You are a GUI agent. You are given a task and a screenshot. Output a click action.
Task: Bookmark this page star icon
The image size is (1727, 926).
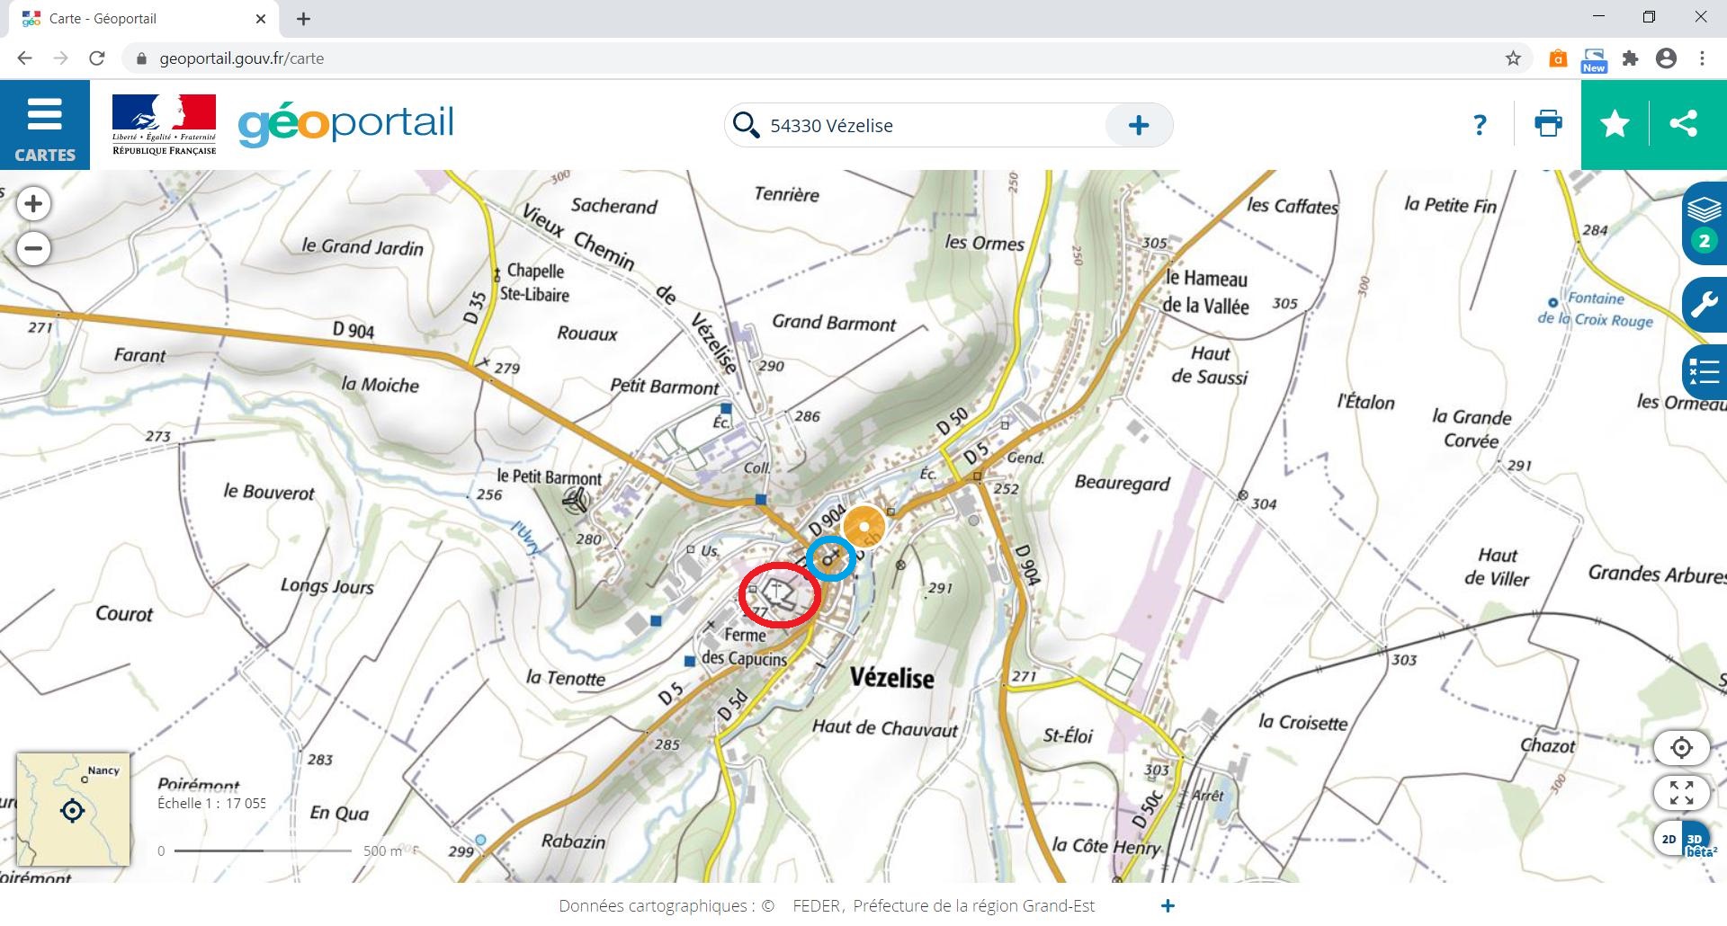[1513, 58]
